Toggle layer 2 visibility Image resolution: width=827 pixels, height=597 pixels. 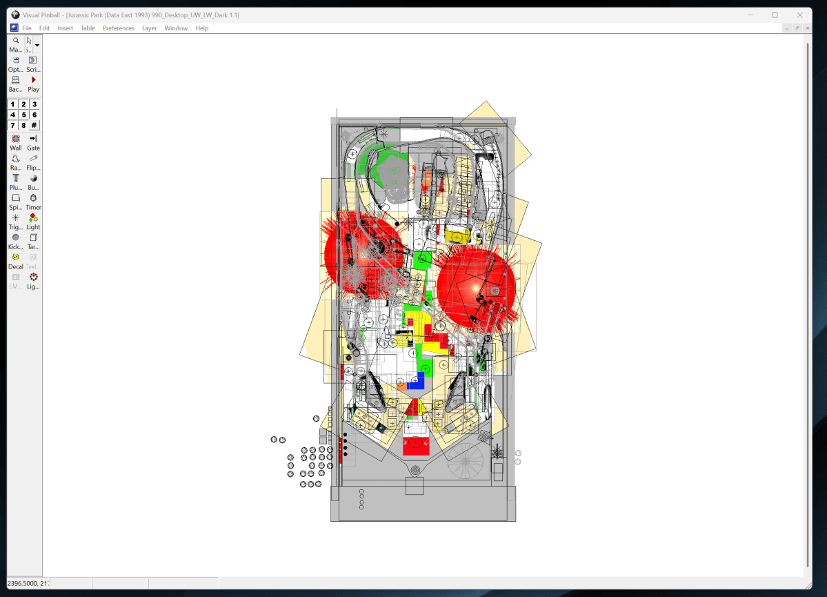pyautogui.click(x=23, y=104)
